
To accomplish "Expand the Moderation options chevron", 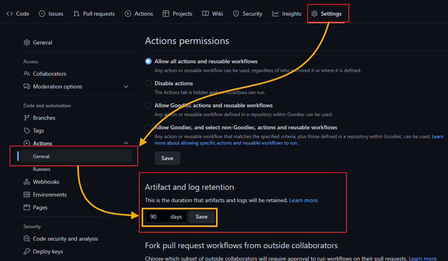I will pos(126,86).
